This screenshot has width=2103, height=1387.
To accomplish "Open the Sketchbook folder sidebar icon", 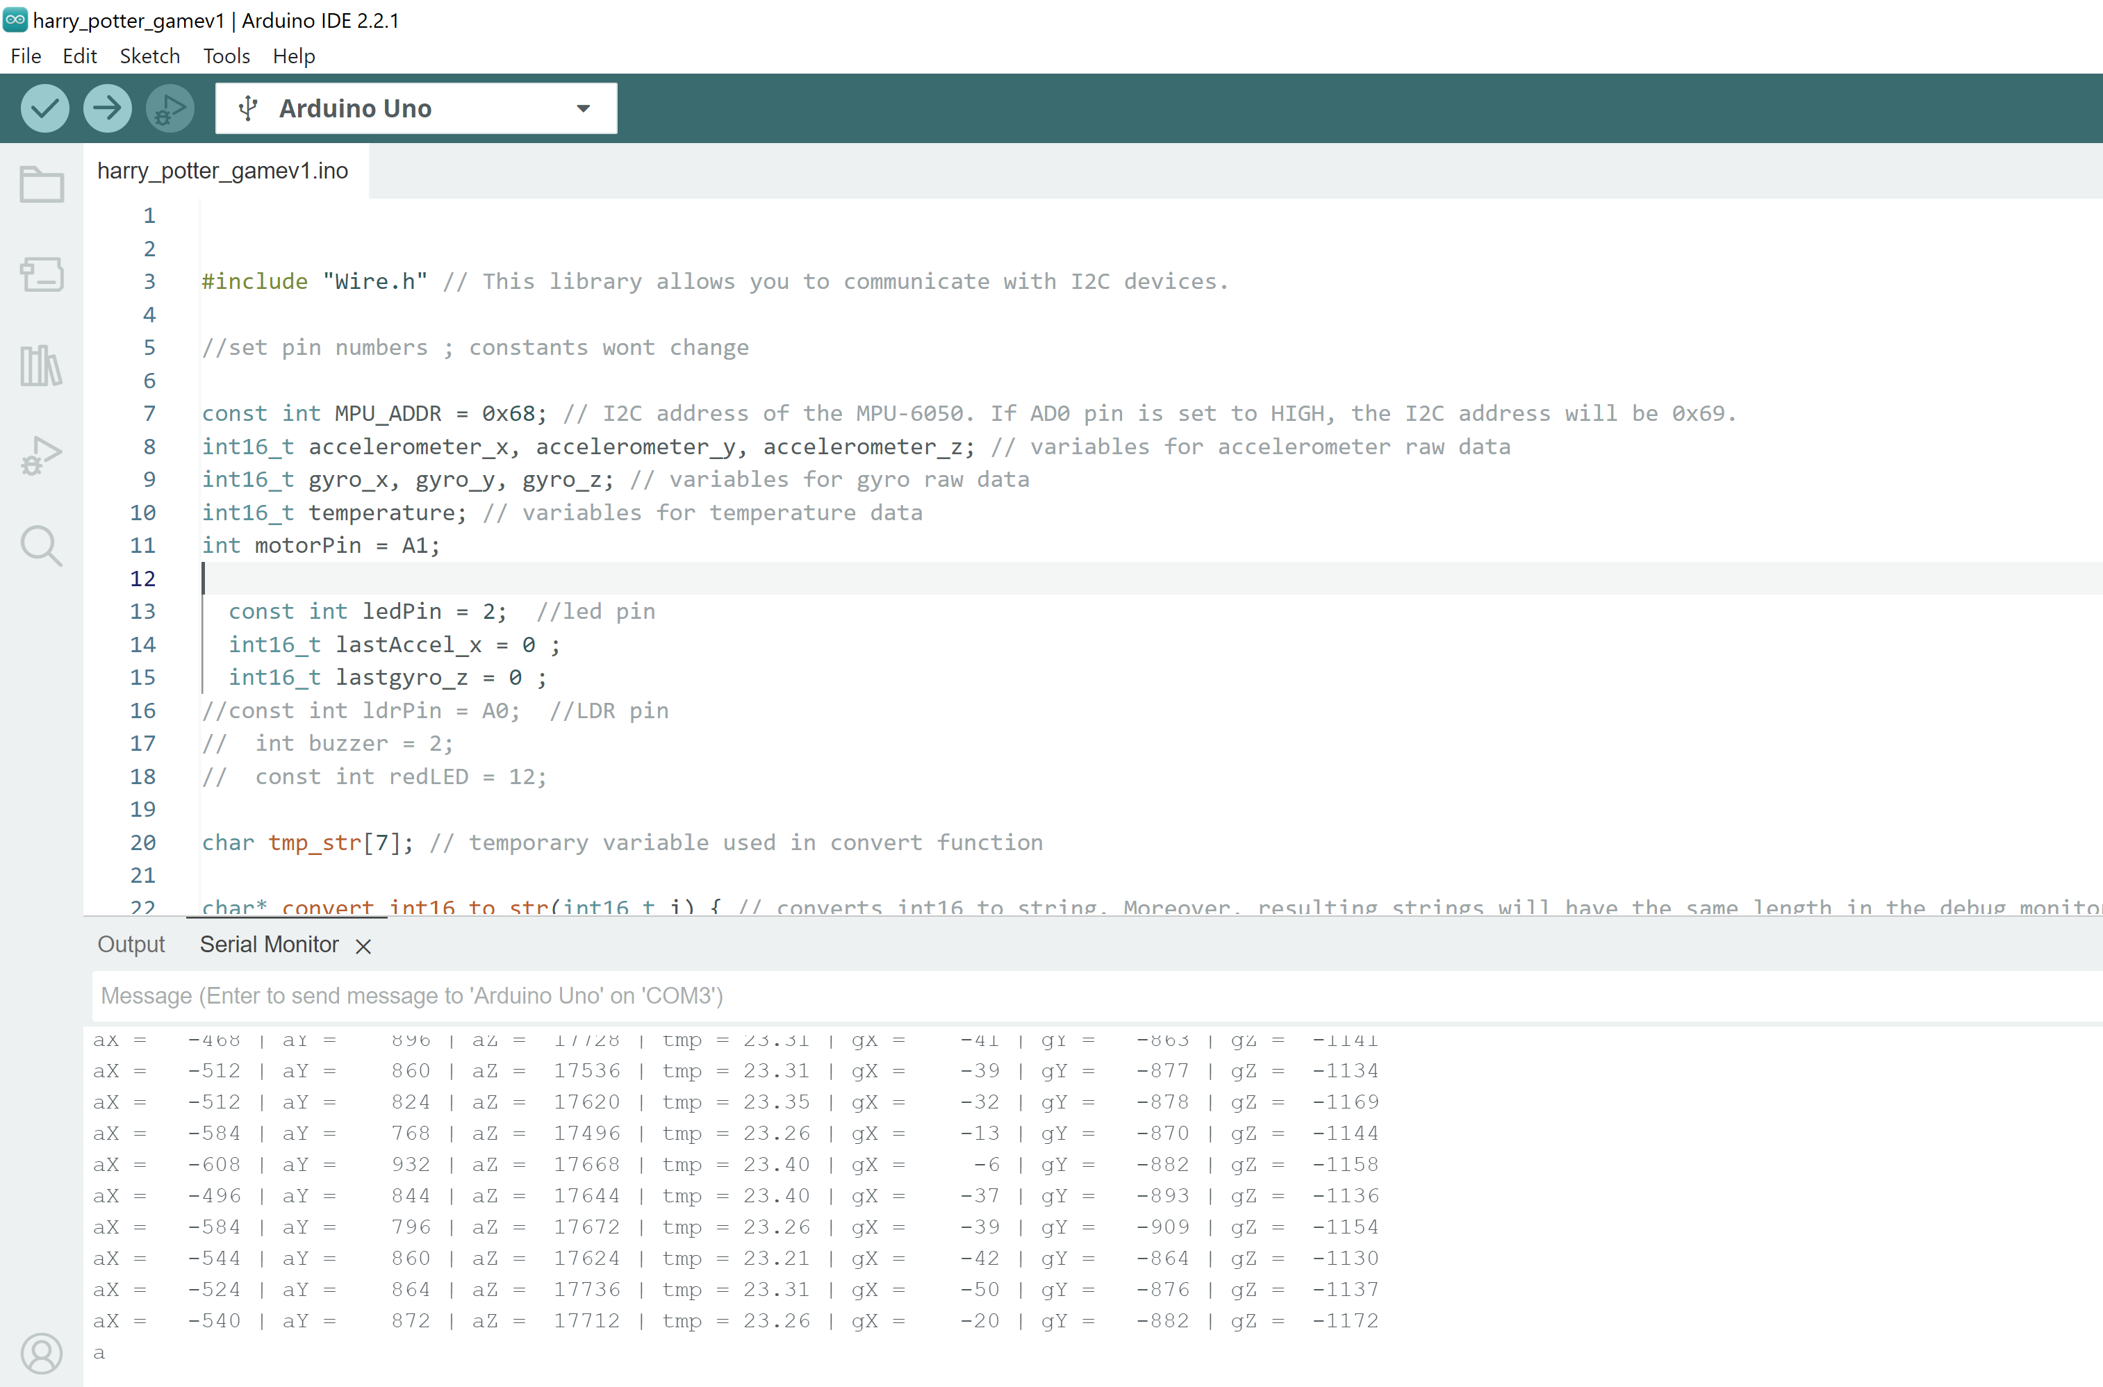I will pos(42,184).
